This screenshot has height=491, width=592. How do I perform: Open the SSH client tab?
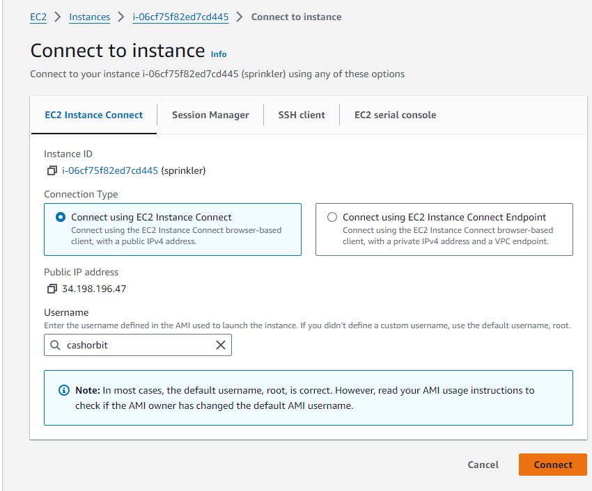[x=302, y=115]
